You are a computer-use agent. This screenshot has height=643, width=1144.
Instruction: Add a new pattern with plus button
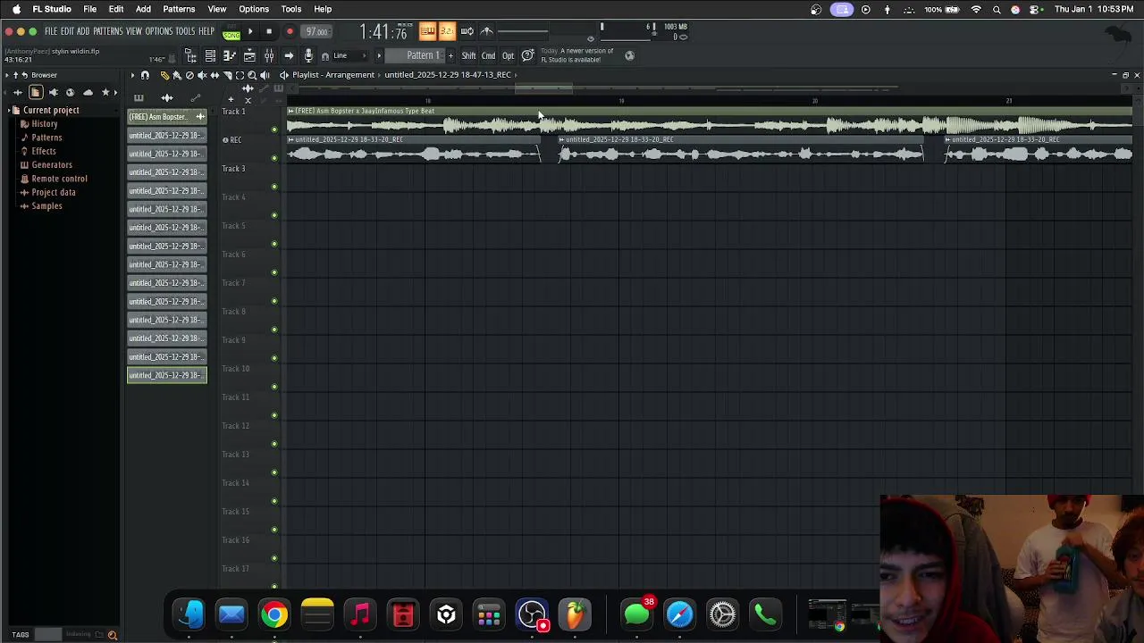coord(450,55)
